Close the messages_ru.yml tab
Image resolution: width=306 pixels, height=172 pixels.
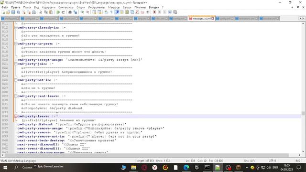coord(213,19)
